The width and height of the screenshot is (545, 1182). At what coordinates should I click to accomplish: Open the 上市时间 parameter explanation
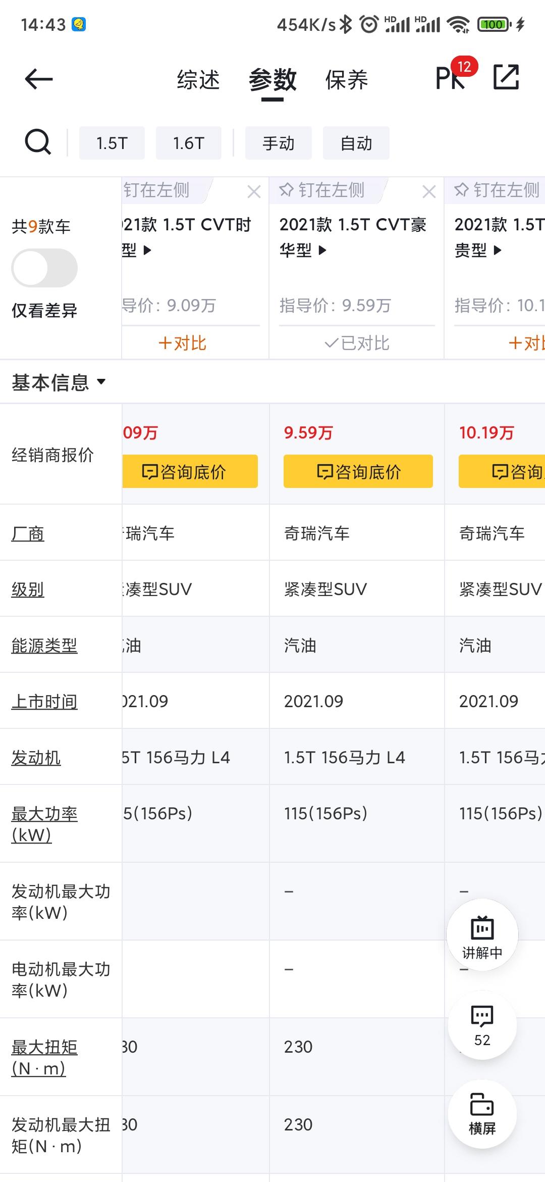(44, 702)
